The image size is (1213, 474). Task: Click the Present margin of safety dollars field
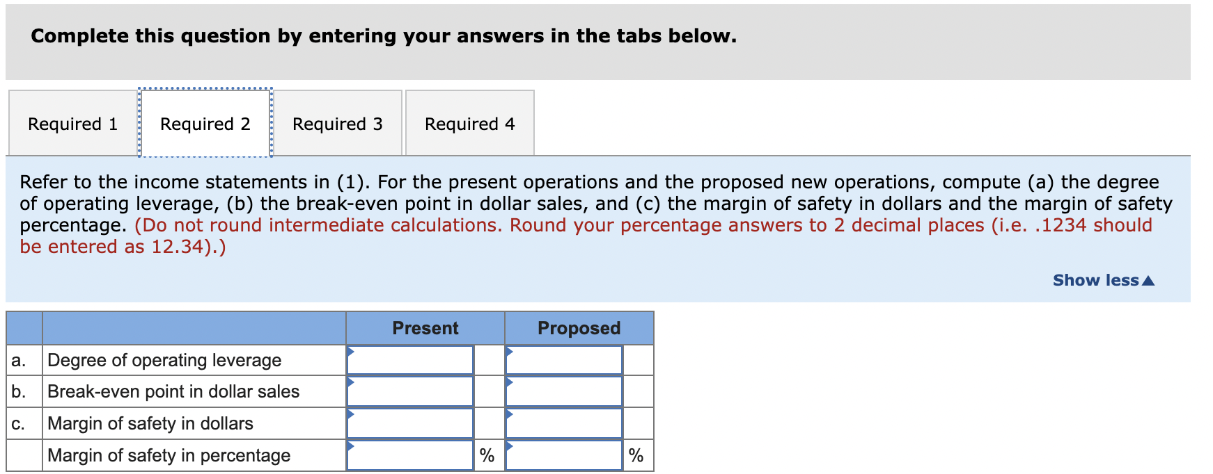click(x=411, y=423)
